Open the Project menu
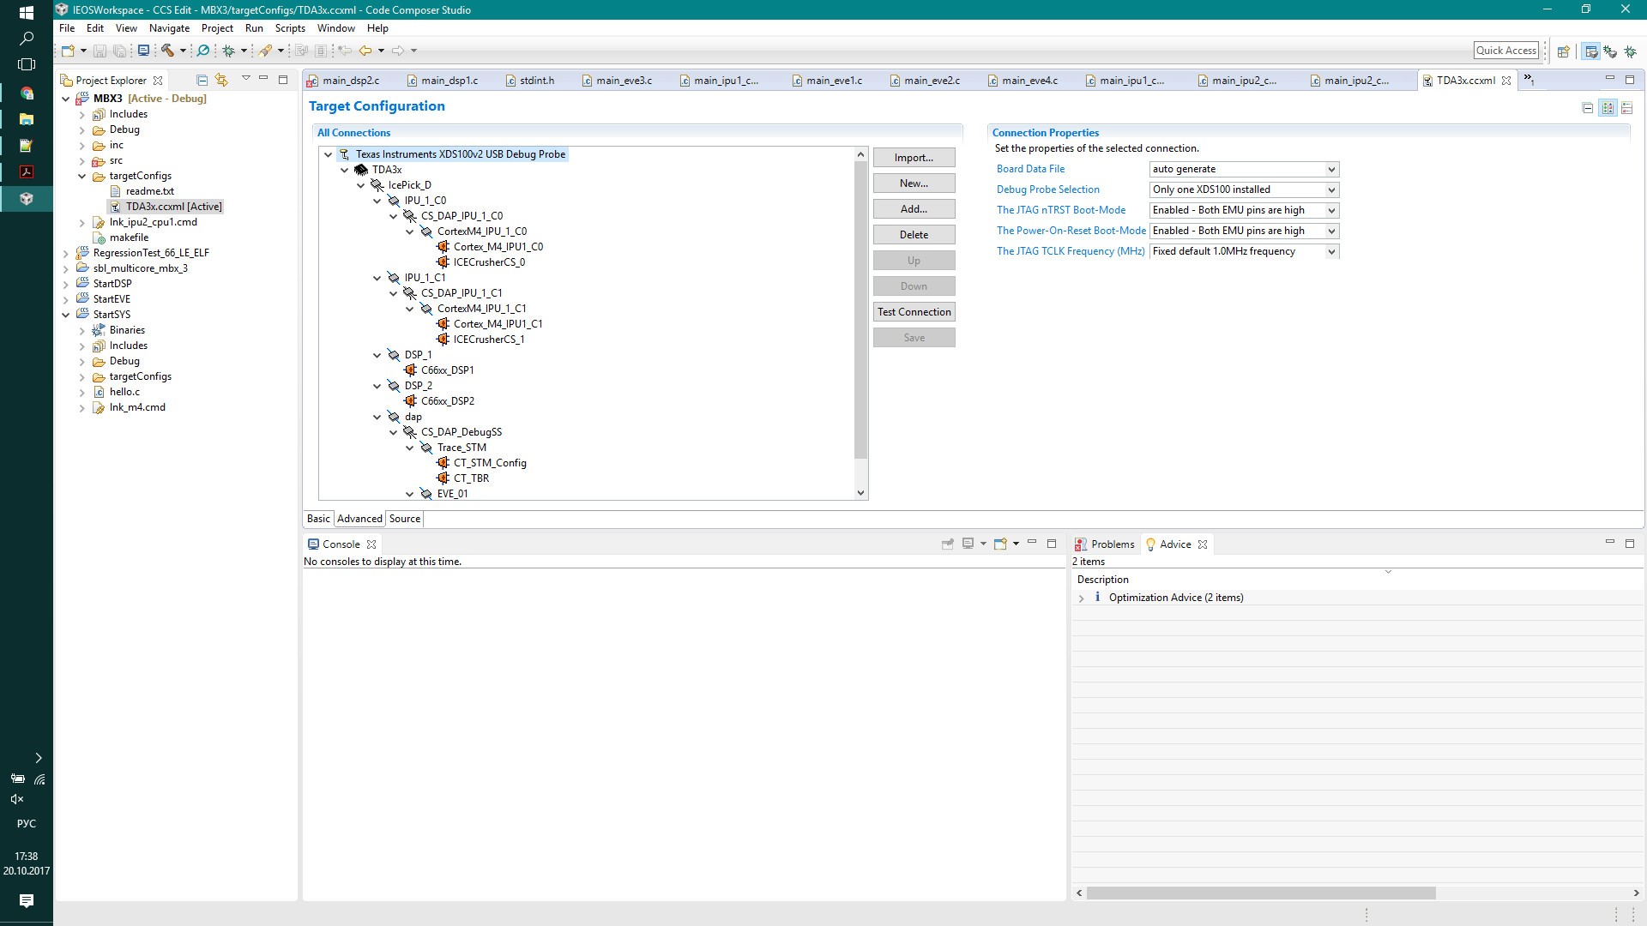 pos(217,28)
